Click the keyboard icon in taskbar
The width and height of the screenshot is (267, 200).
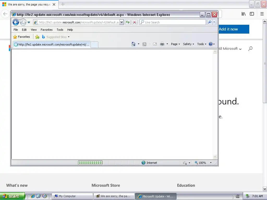tap(238, 196)
